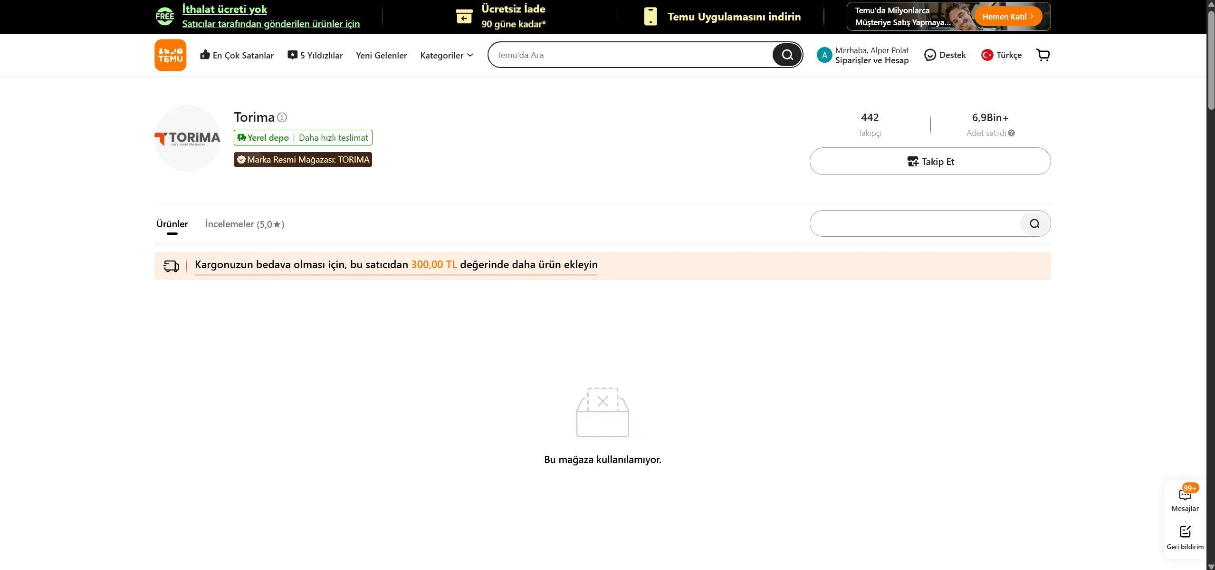Click the Yerel depo truck icon
The width and height of the screenshot is (1215, 570).
242,138
